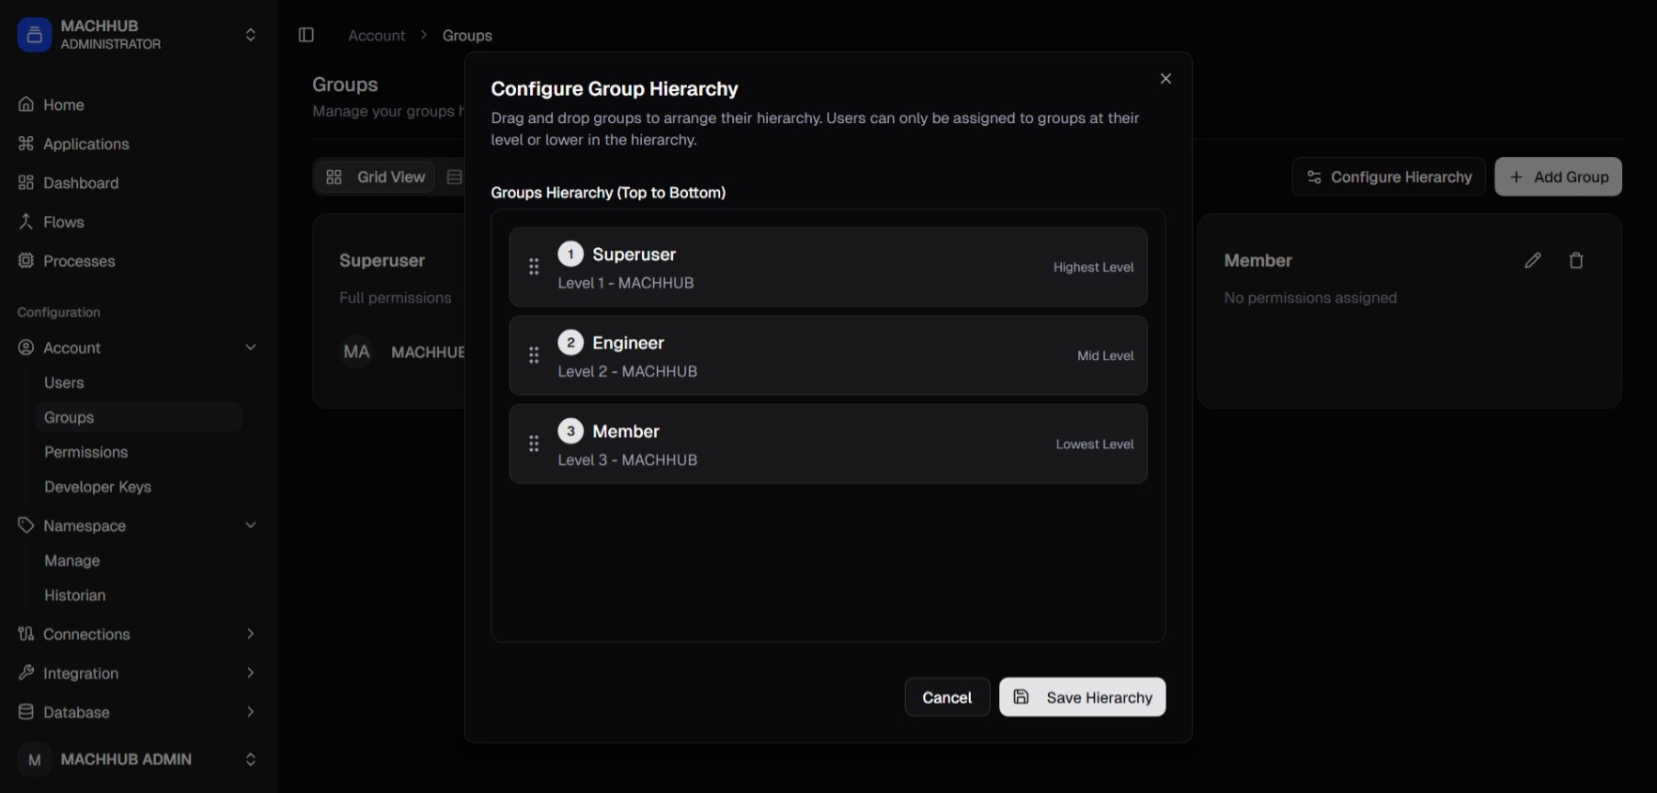Click the Account user icon
The image size is (1657, 793).
pos(26,348)
